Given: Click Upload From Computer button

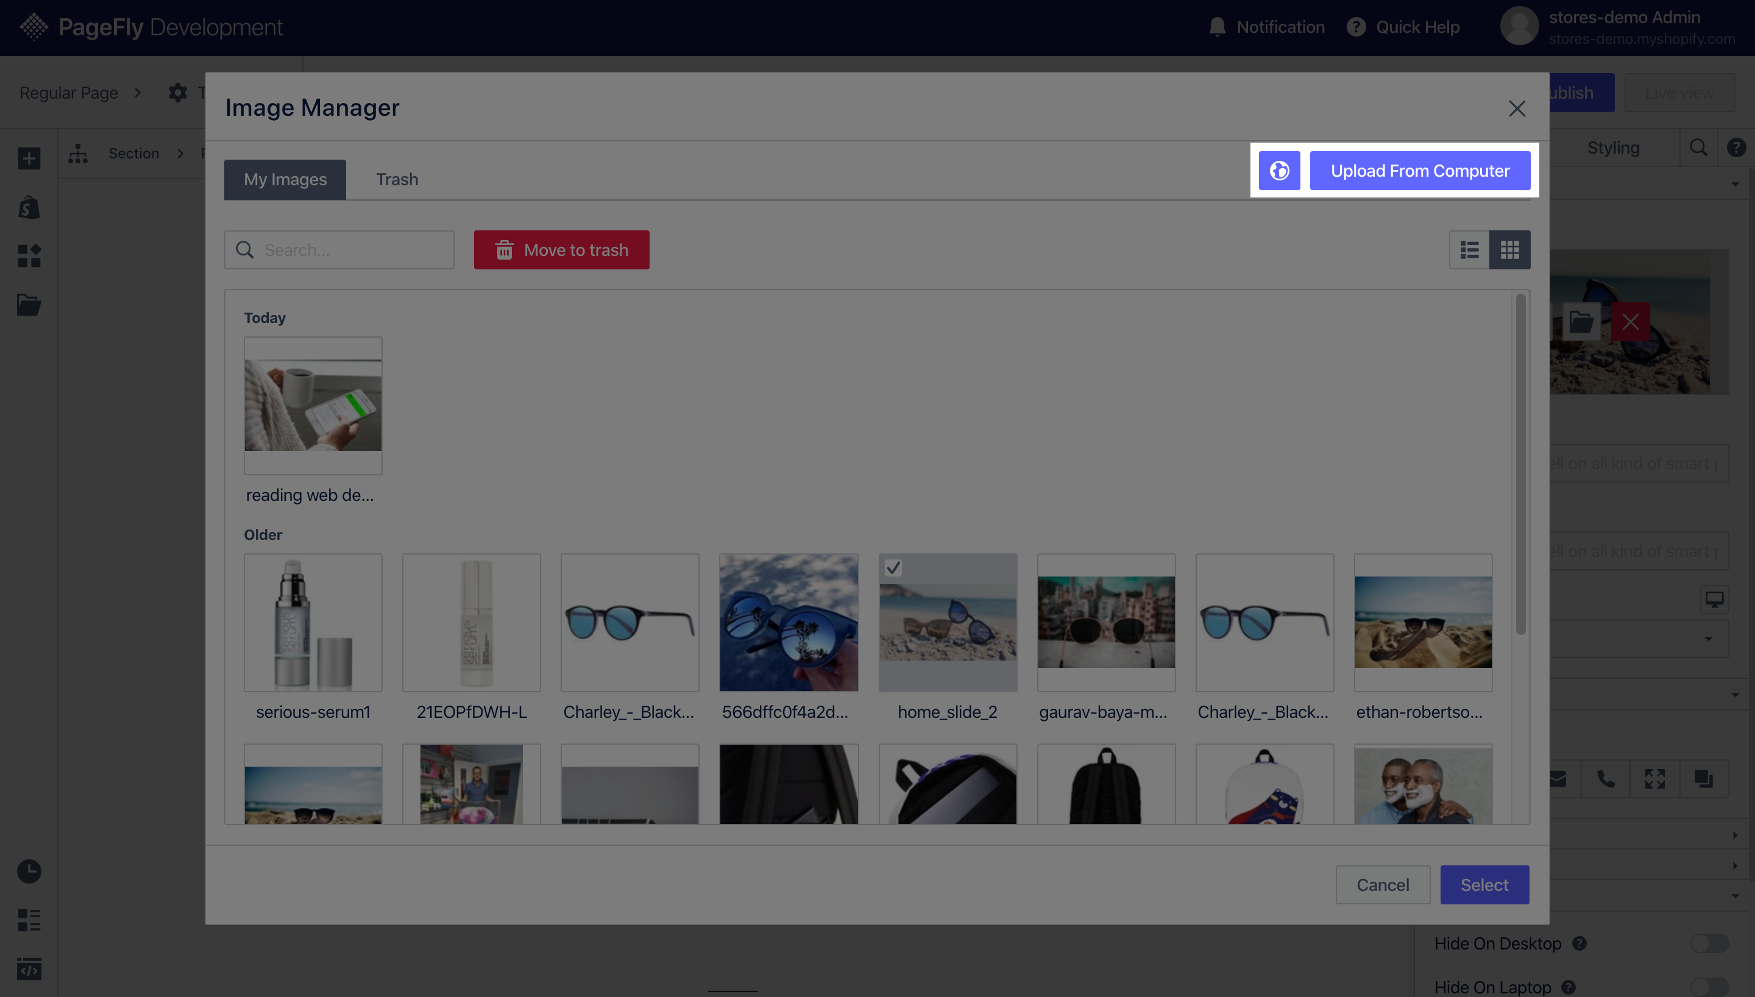Looking at the screenshot, I should tap(1420, 171).
